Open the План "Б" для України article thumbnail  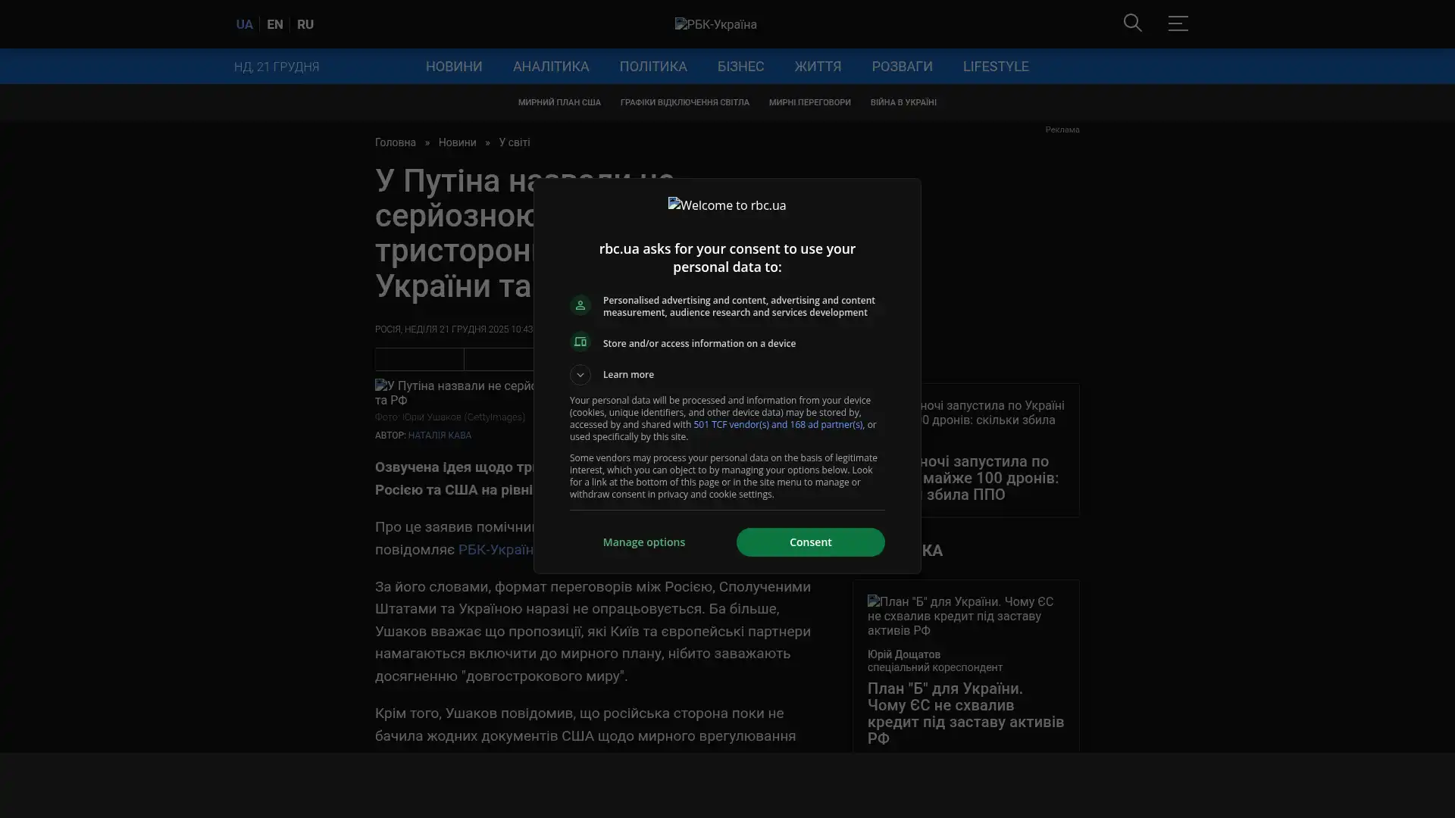[x=965, y=615]
